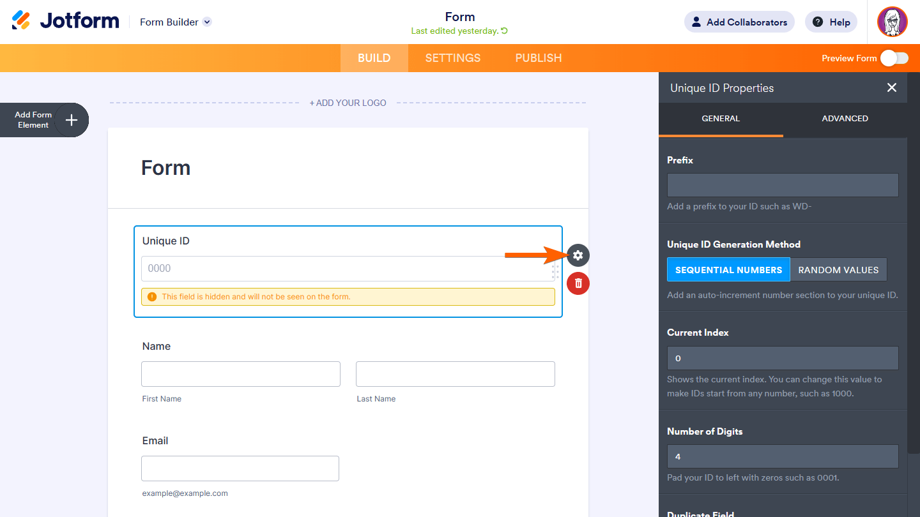This screenshot has width=920, height=517.
Task: Close the Unique ID Properties panel
Action: click(x=892, y=87)
